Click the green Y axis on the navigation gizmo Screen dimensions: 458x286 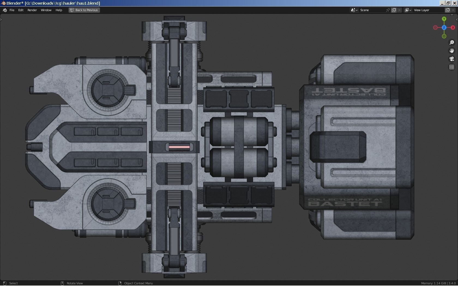point(444,19)
